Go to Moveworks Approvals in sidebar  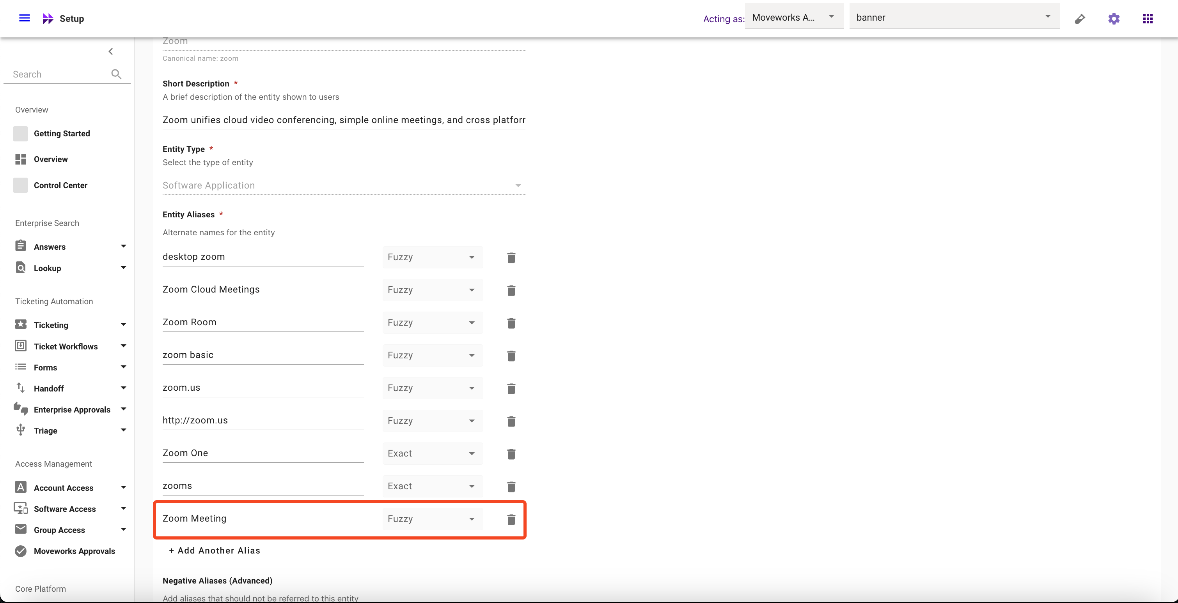point(74,551)
